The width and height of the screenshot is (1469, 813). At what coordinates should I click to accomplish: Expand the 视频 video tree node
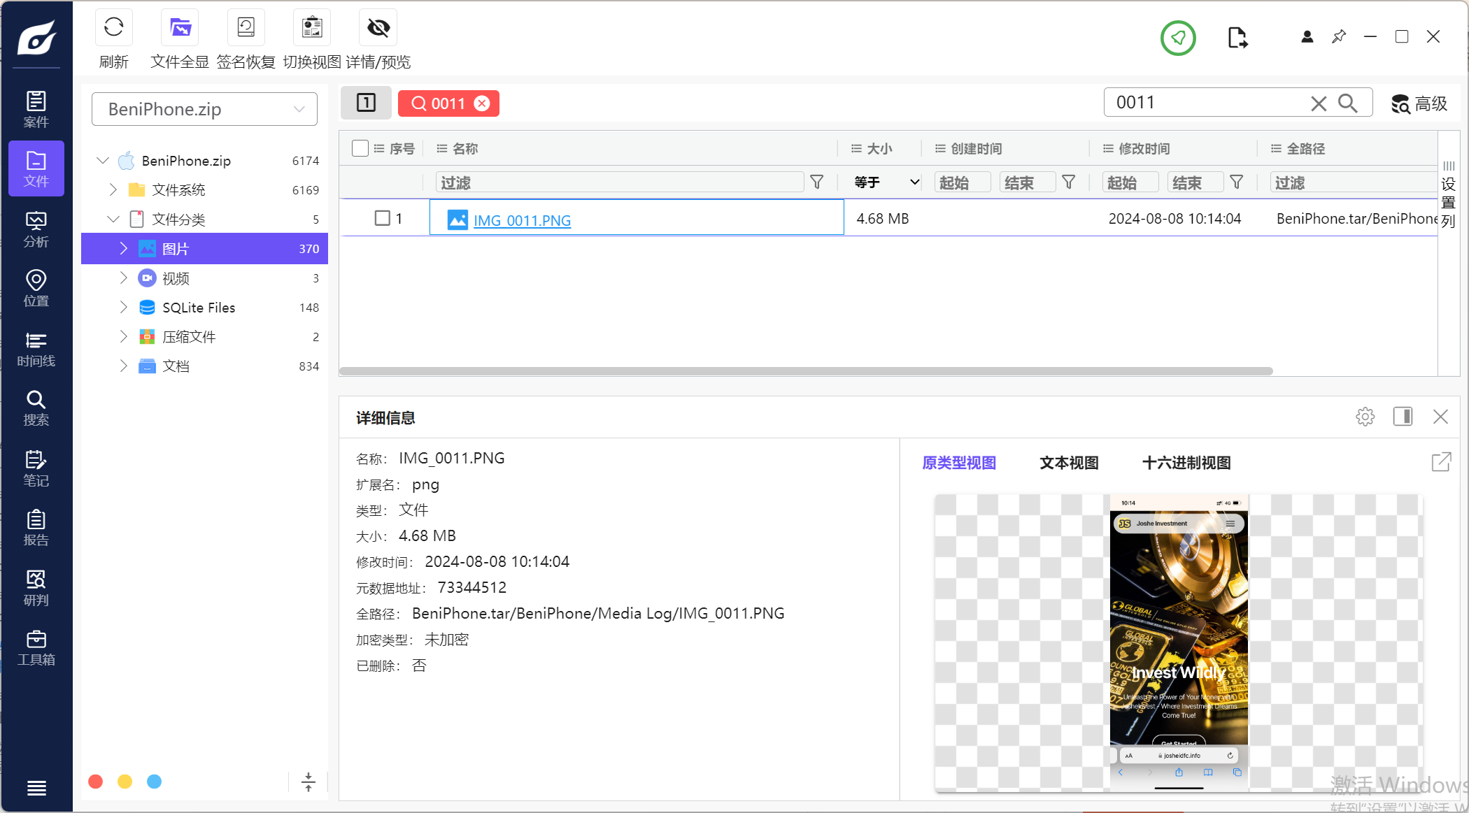(123, 278)
